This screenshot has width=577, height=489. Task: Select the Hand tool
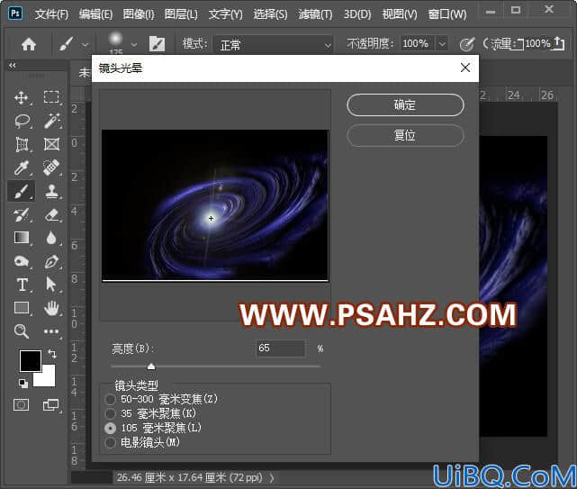[51, 308]
